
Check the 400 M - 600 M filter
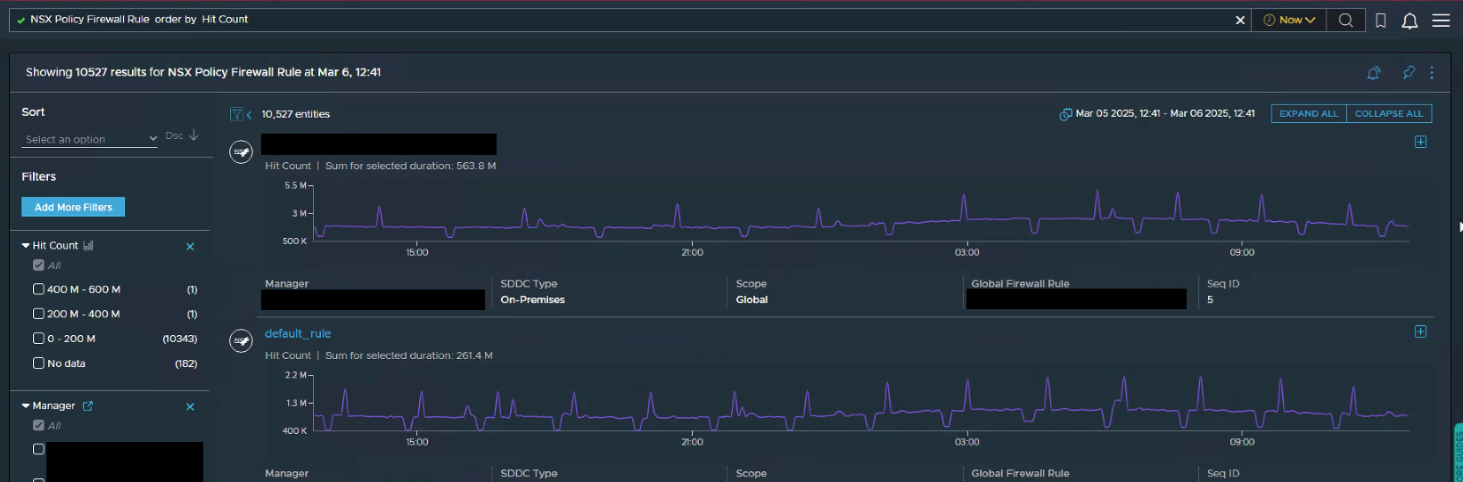coord(38,289)
